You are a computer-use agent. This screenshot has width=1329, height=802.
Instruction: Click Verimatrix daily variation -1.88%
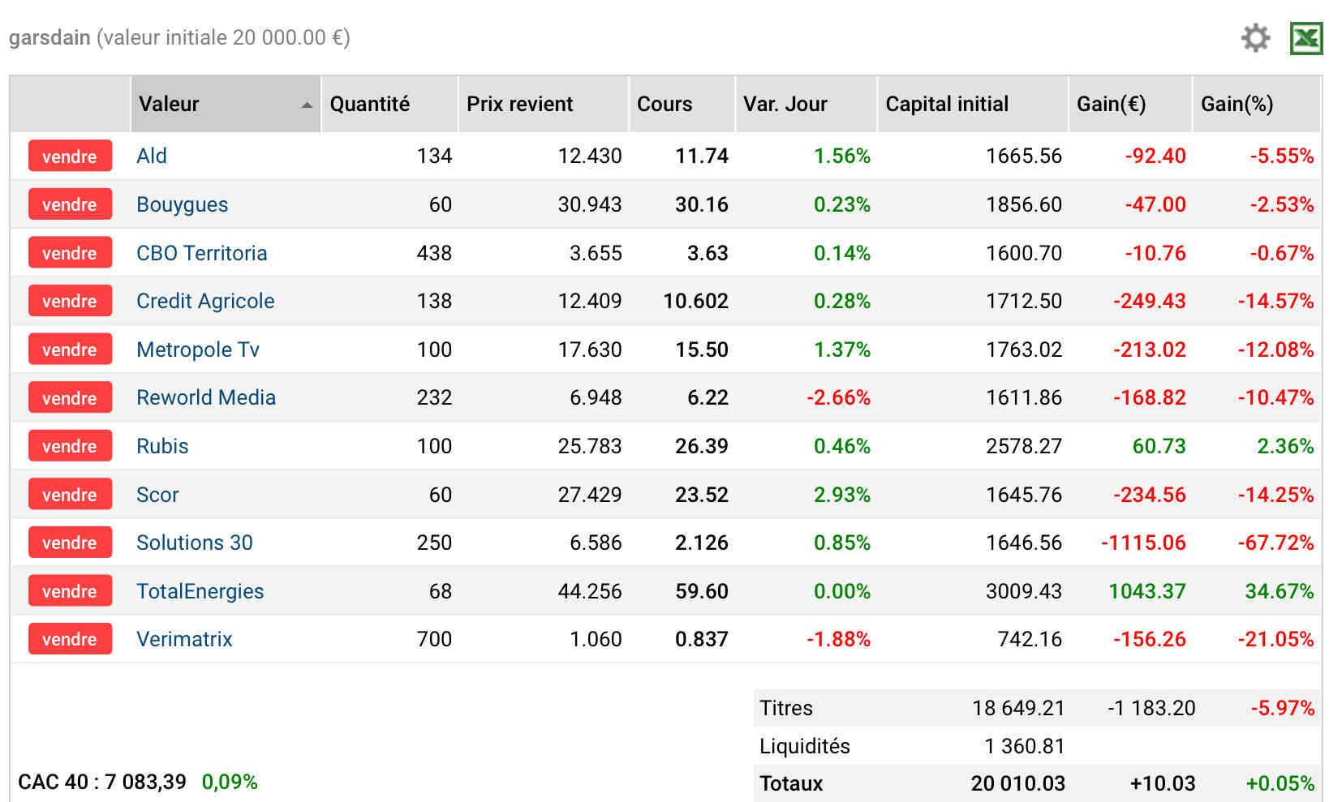click(x=838, y=639)
